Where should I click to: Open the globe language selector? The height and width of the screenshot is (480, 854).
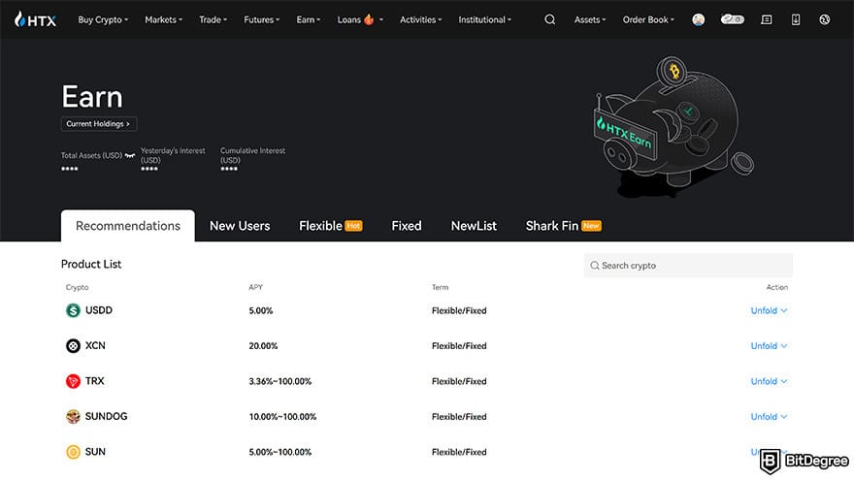(x=824, y=19)
